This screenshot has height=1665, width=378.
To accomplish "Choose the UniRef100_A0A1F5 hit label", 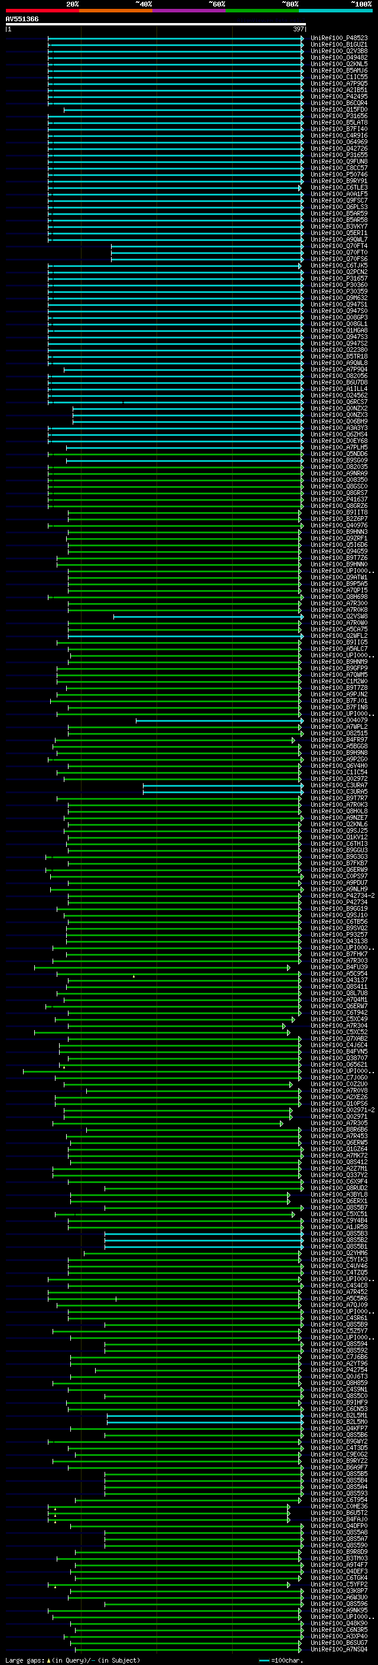I will point(338,194).
